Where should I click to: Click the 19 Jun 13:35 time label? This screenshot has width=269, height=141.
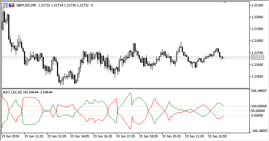tap(57, 136)
